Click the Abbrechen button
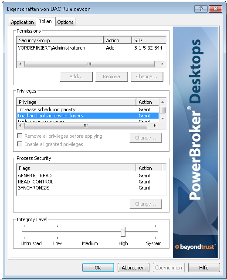 click(133, 268)
